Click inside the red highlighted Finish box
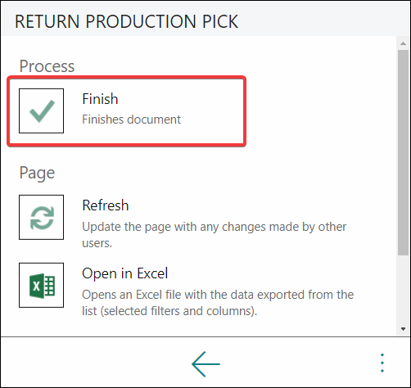The height and width of the screenshot is (388, 411). click(127, 111)
